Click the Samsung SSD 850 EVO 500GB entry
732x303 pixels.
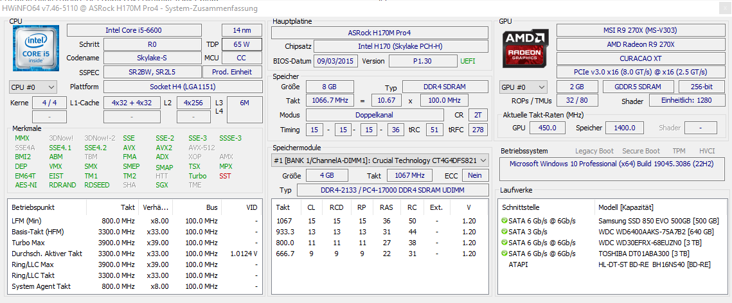659,220
